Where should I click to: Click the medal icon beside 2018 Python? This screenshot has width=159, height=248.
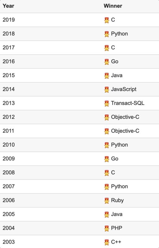coord(107,34)
